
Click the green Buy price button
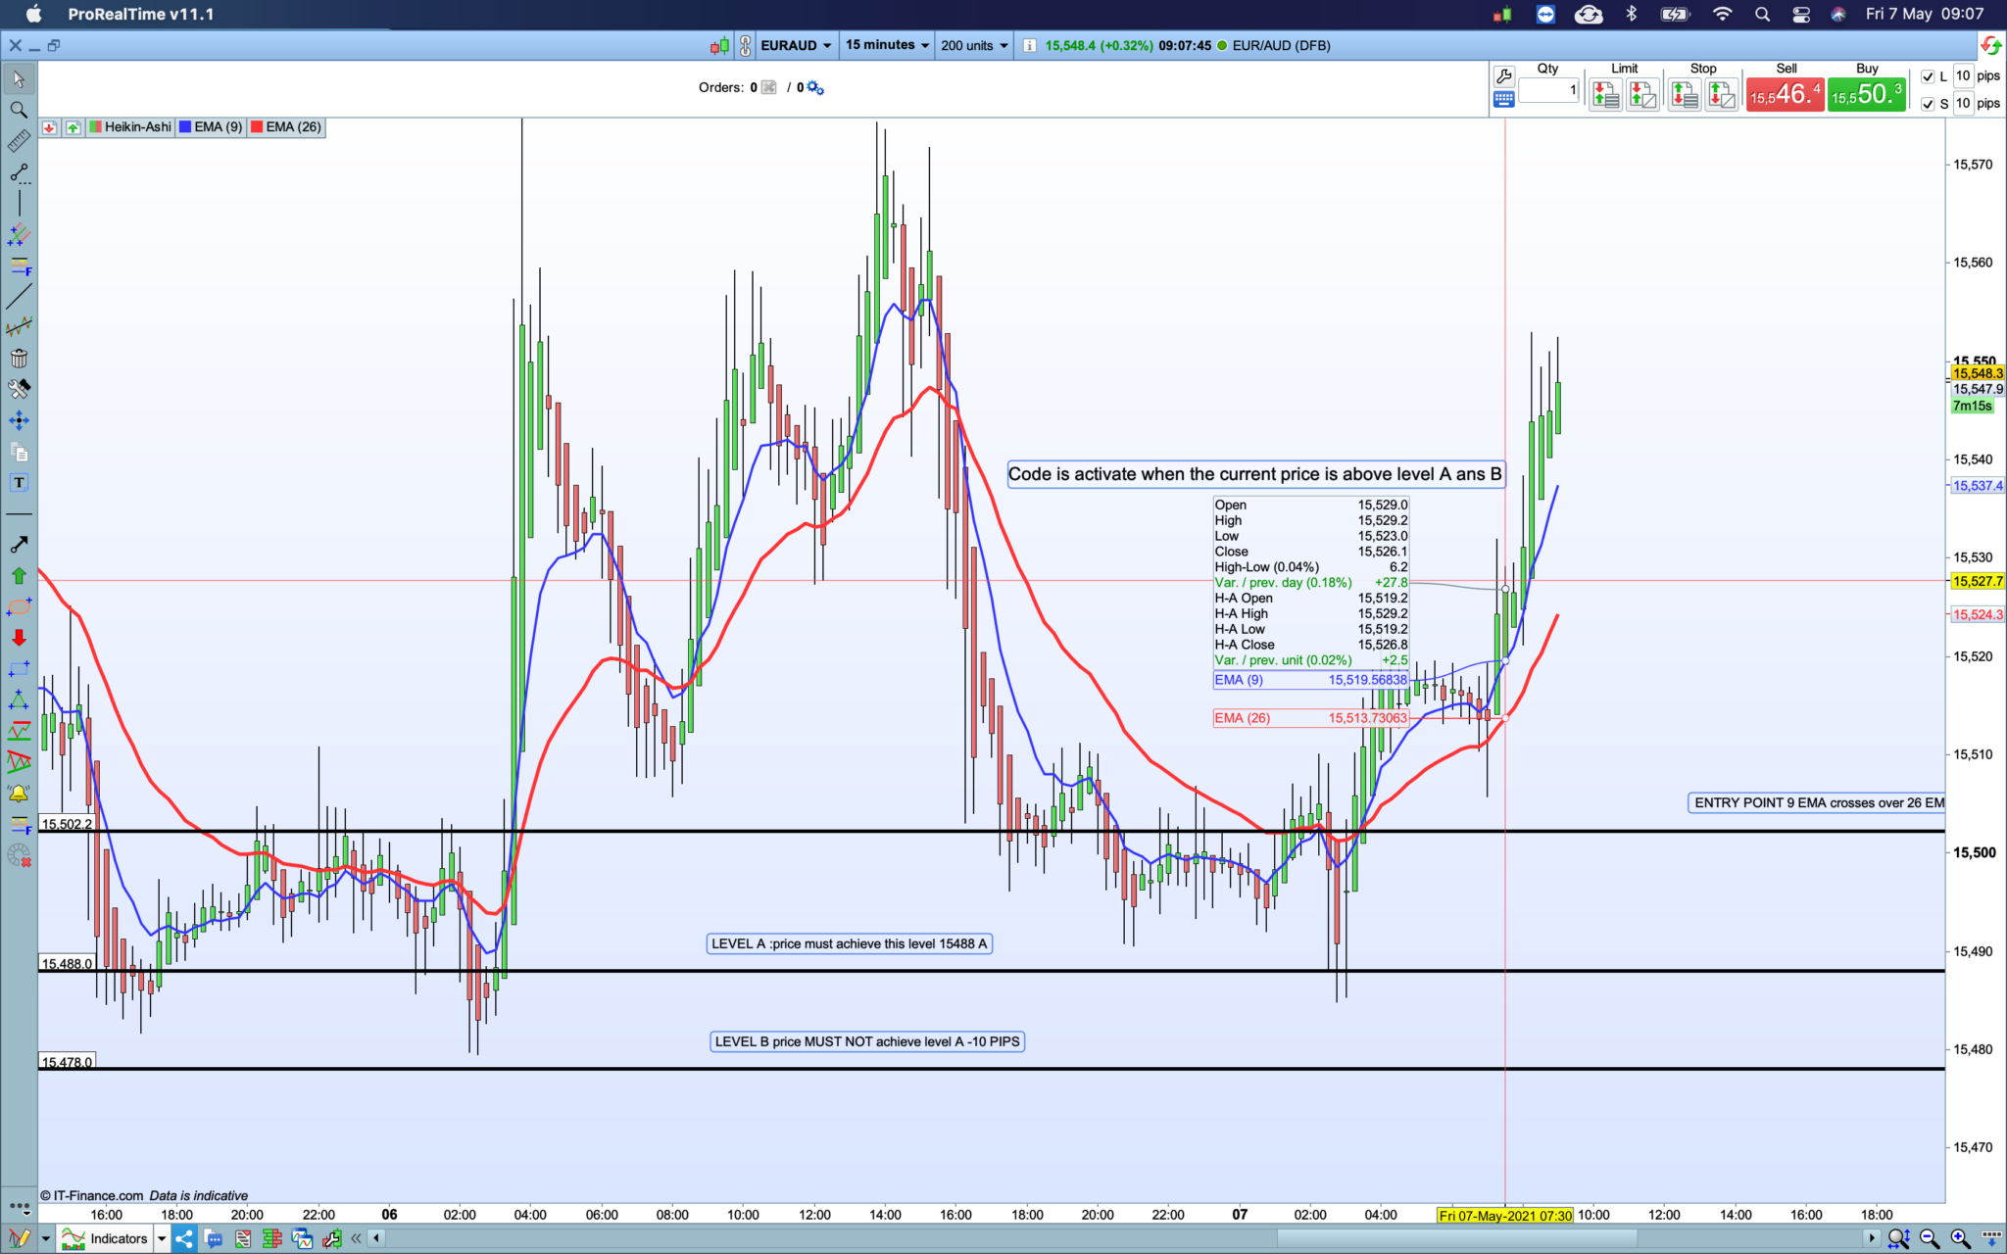(x=1866, y=94)
